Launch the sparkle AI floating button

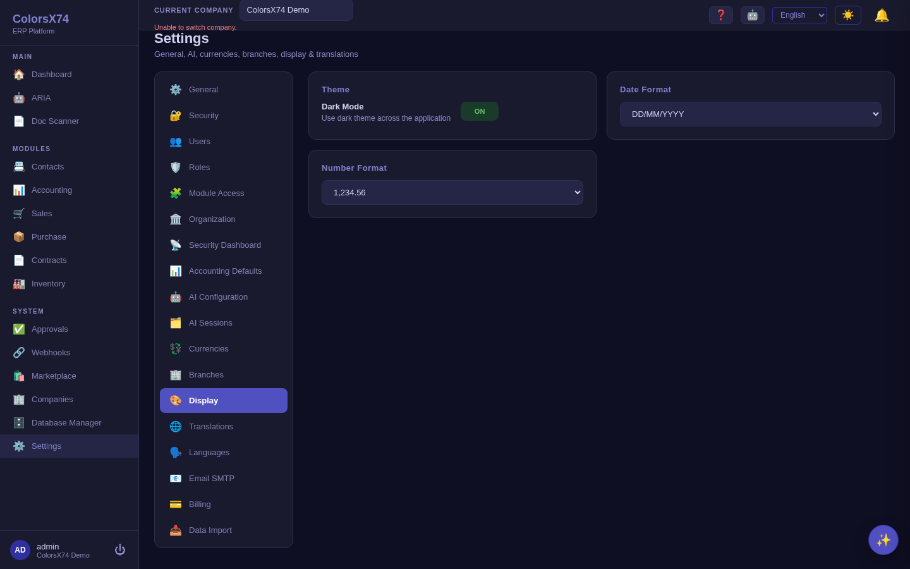coord(883,540)
